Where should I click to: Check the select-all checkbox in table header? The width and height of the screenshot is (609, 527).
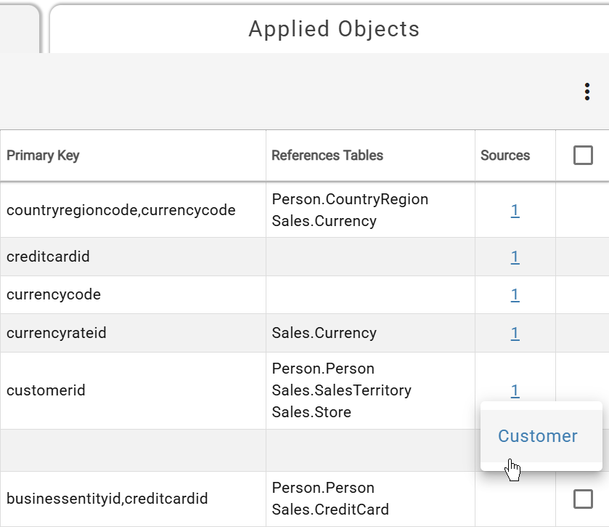click(584, 155)
